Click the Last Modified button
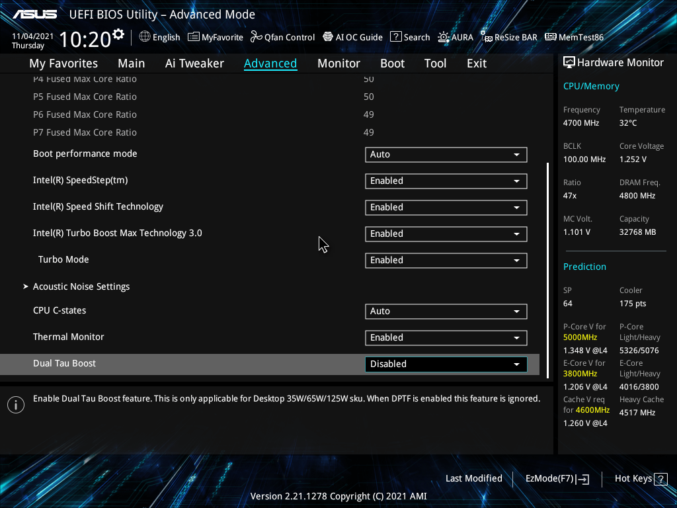The width and height of the screenshot is (677, 508). [473, 478]
